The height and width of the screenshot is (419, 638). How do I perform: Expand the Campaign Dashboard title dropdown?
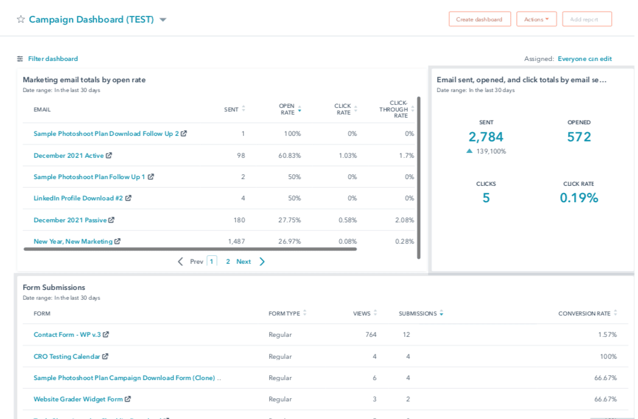click(x=163, y=19)
